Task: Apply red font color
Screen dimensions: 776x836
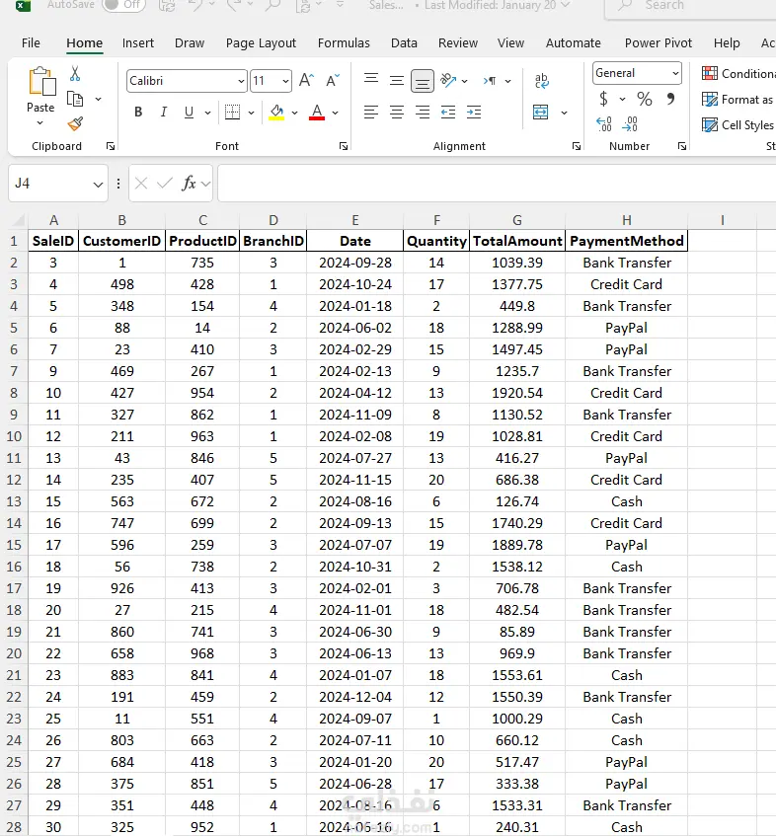Action: pyautogui.click(x=317, y=112)
